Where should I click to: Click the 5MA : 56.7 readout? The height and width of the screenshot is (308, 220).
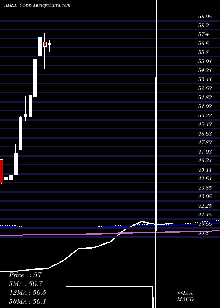(26, 284)
